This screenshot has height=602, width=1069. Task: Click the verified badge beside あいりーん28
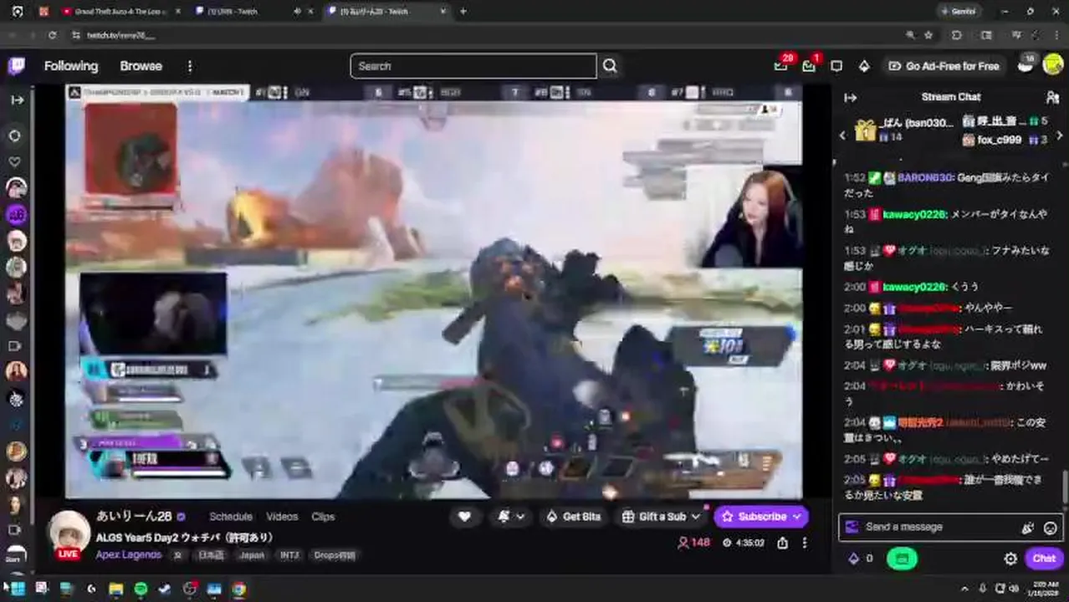tap(181, 517)
